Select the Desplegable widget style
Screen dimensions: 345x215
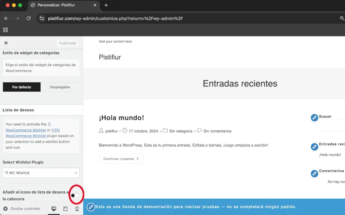click(x=60, y=87)
